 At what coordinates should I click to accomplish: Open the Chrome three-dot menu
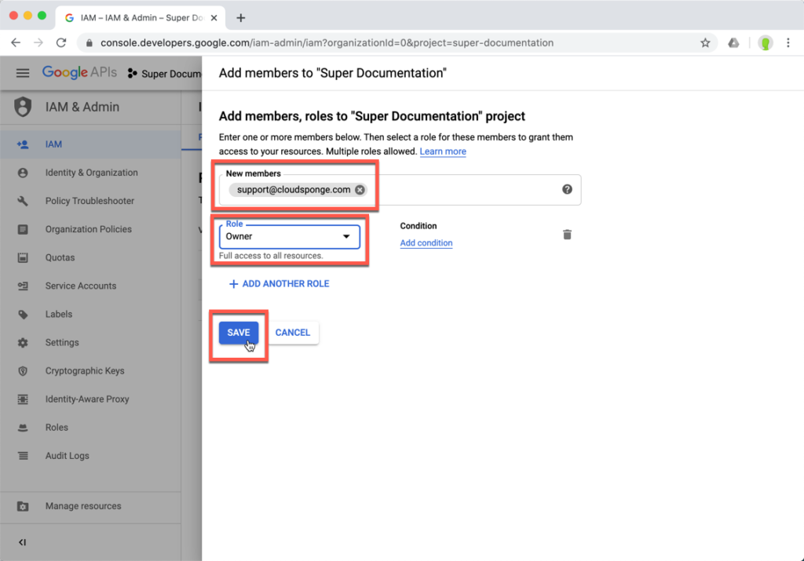click(788, 43)
